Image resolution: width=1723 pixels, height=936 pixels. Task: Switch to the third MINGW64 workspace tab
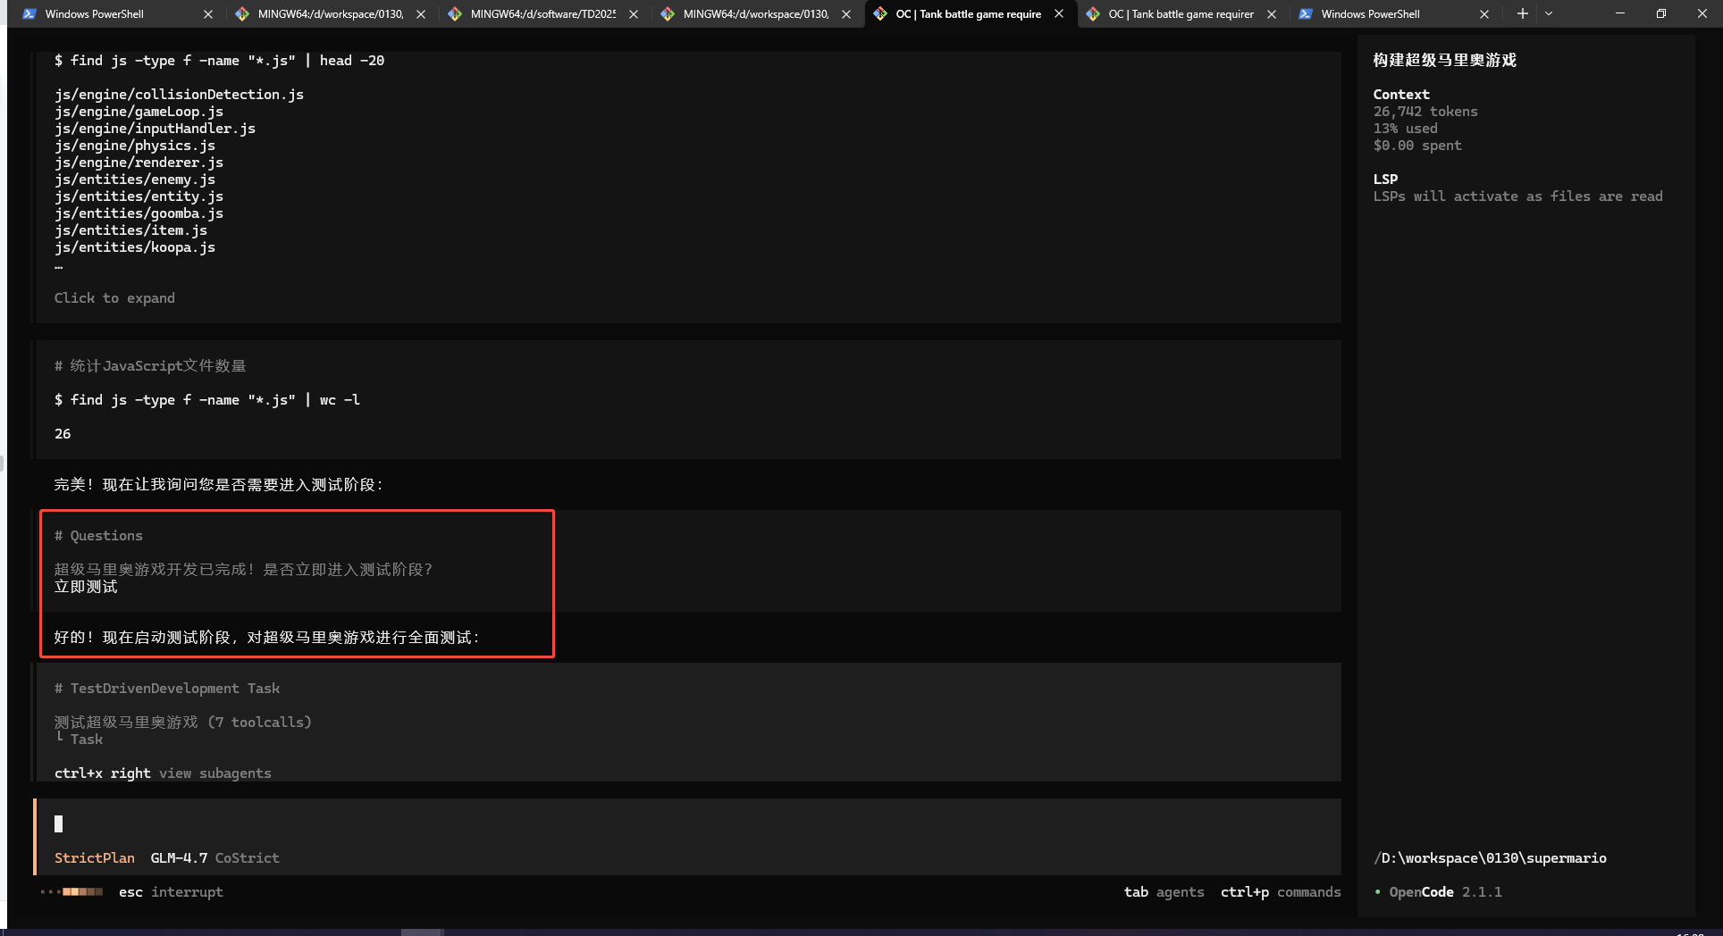coord(755,14)
